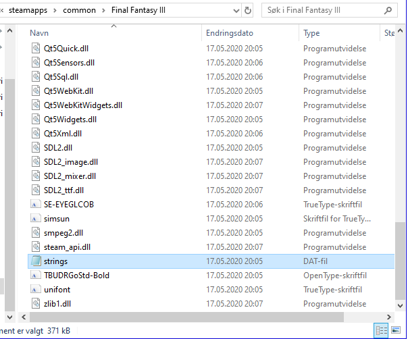Sort files by Endringsdato column
The width and height of the screenshot is (408, 339).
click(230, 33)
